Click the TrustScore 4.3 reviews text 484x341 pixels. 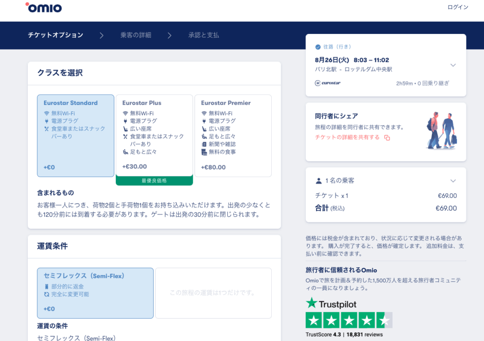tap(344, 334)
